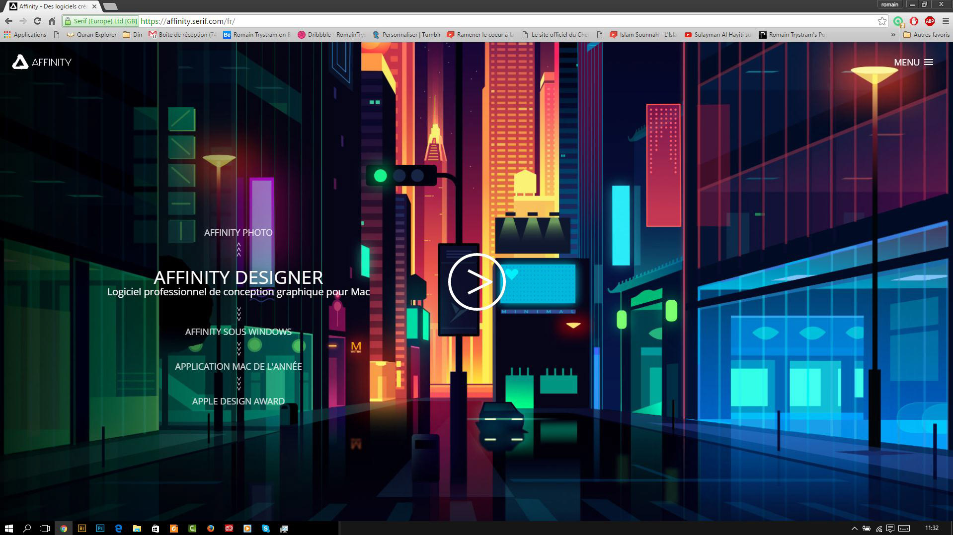Open Le site officiel du Che bookmark
Viewport: 953px width, 535px height.
pyautogui.click(x=555, y=35)
